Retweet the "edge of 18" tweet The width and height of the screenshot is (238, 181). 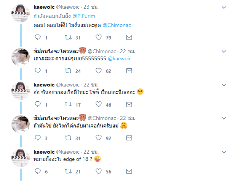click(69, 172)
